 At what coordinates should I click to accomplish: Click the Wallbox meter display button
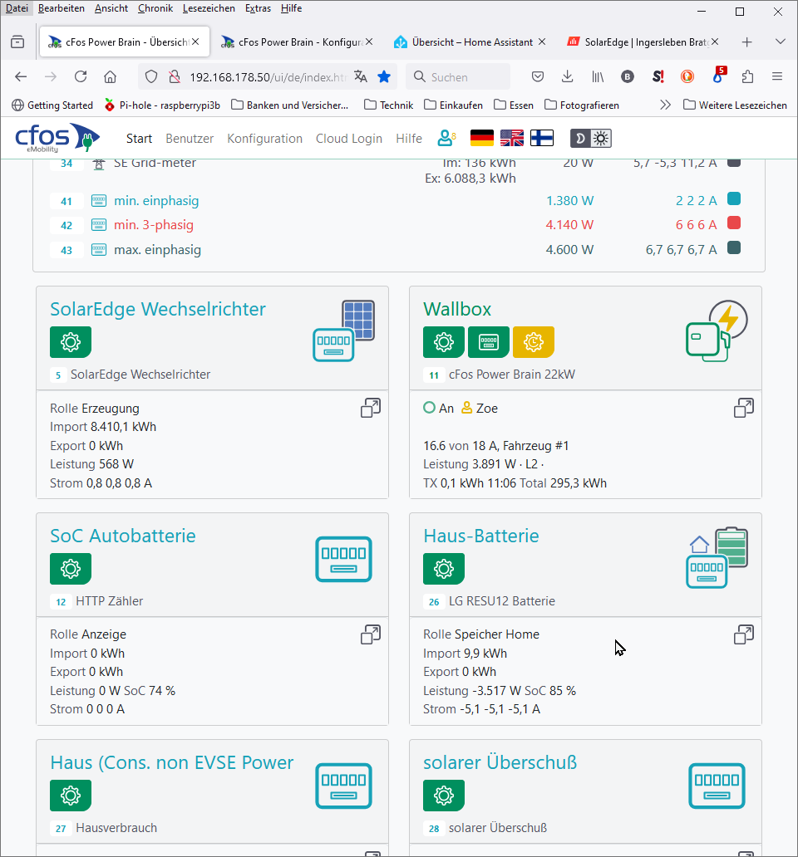[489, 342]
